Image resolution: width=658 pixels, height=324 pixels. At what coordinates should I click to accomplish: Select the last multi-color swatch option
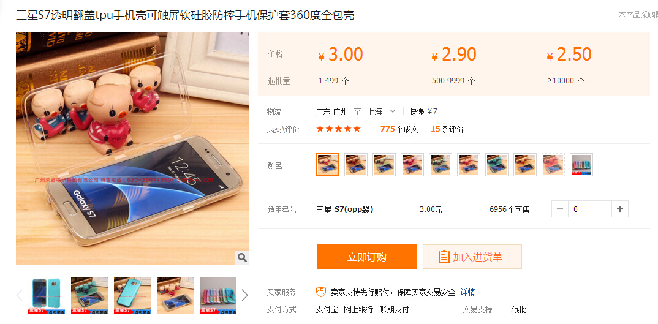(581, 165)
